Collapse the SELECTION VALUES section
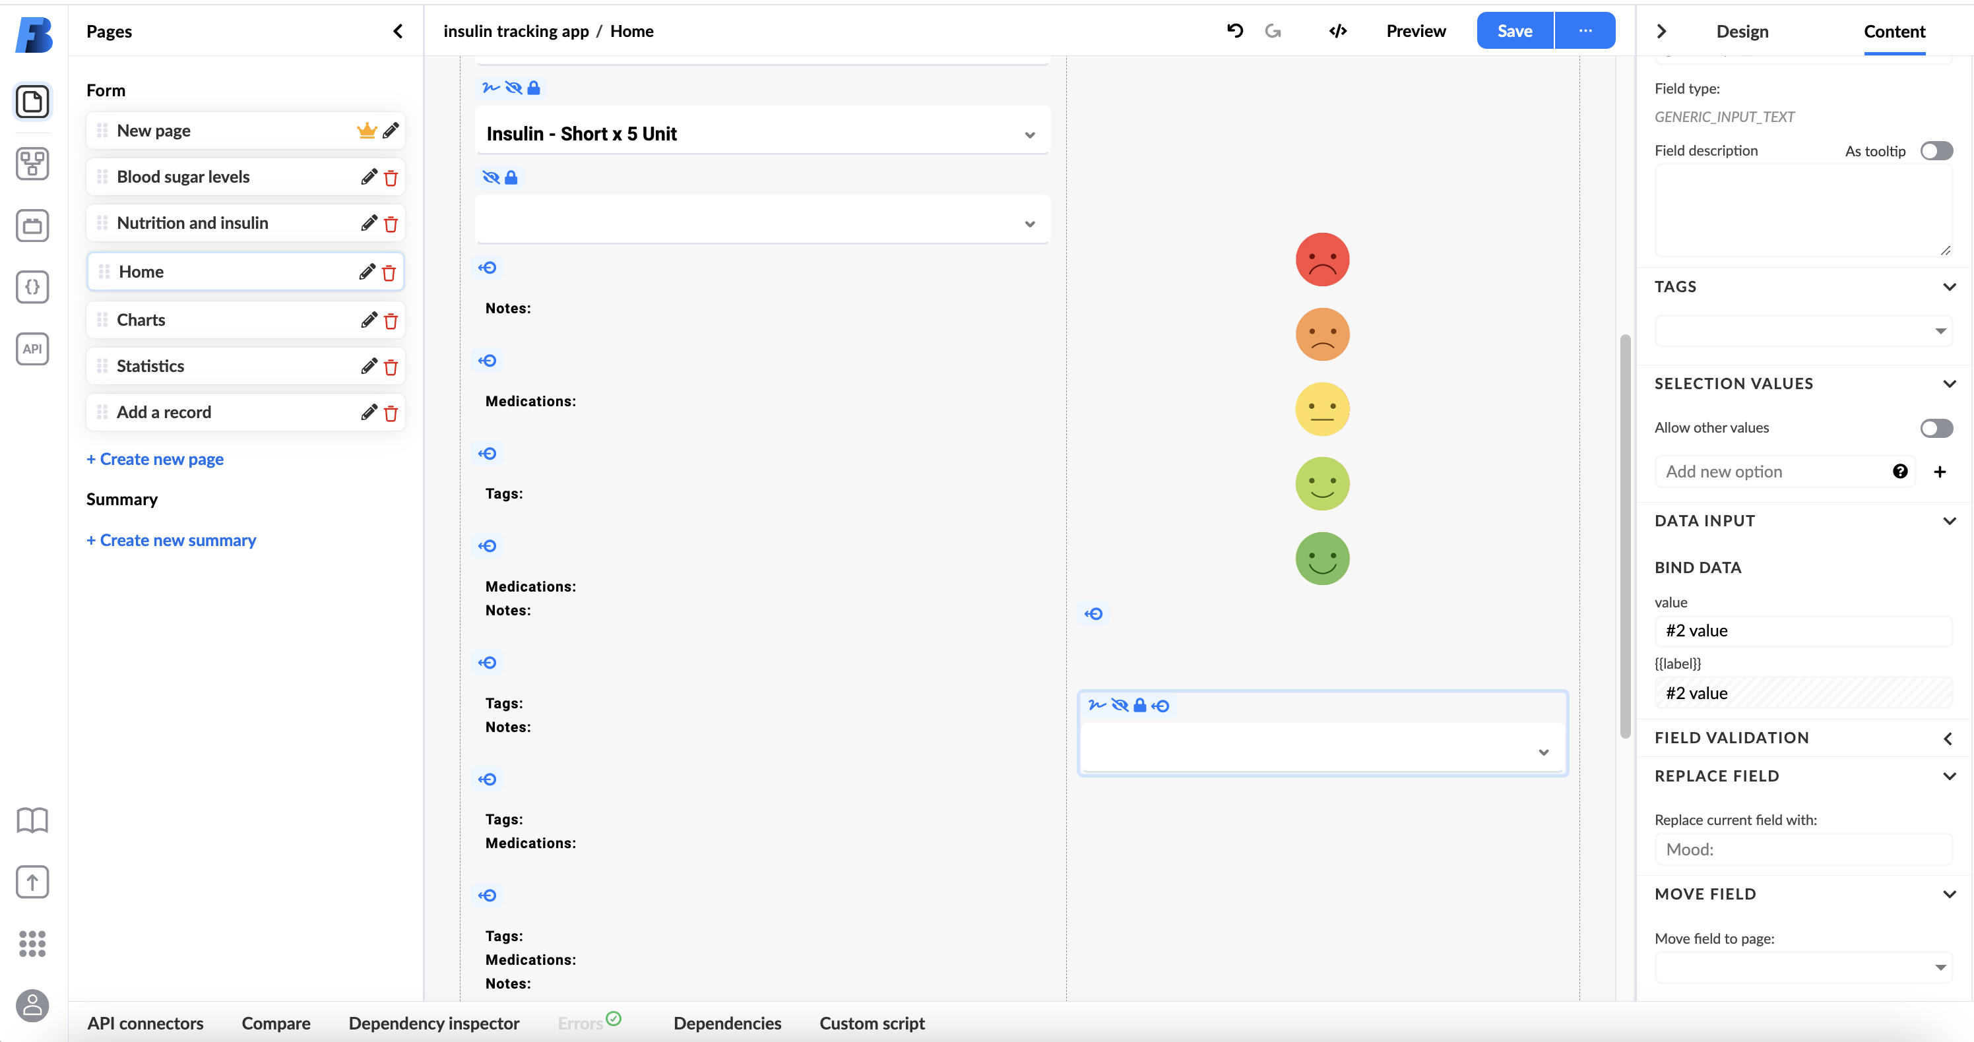The height and width of the screenshot is (1042, 1974). click(x=1950, y=384)
